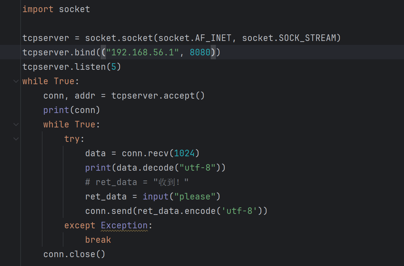Click the underlined Exception class name
The image size is (404, 266).
click(x=124, y=225)
